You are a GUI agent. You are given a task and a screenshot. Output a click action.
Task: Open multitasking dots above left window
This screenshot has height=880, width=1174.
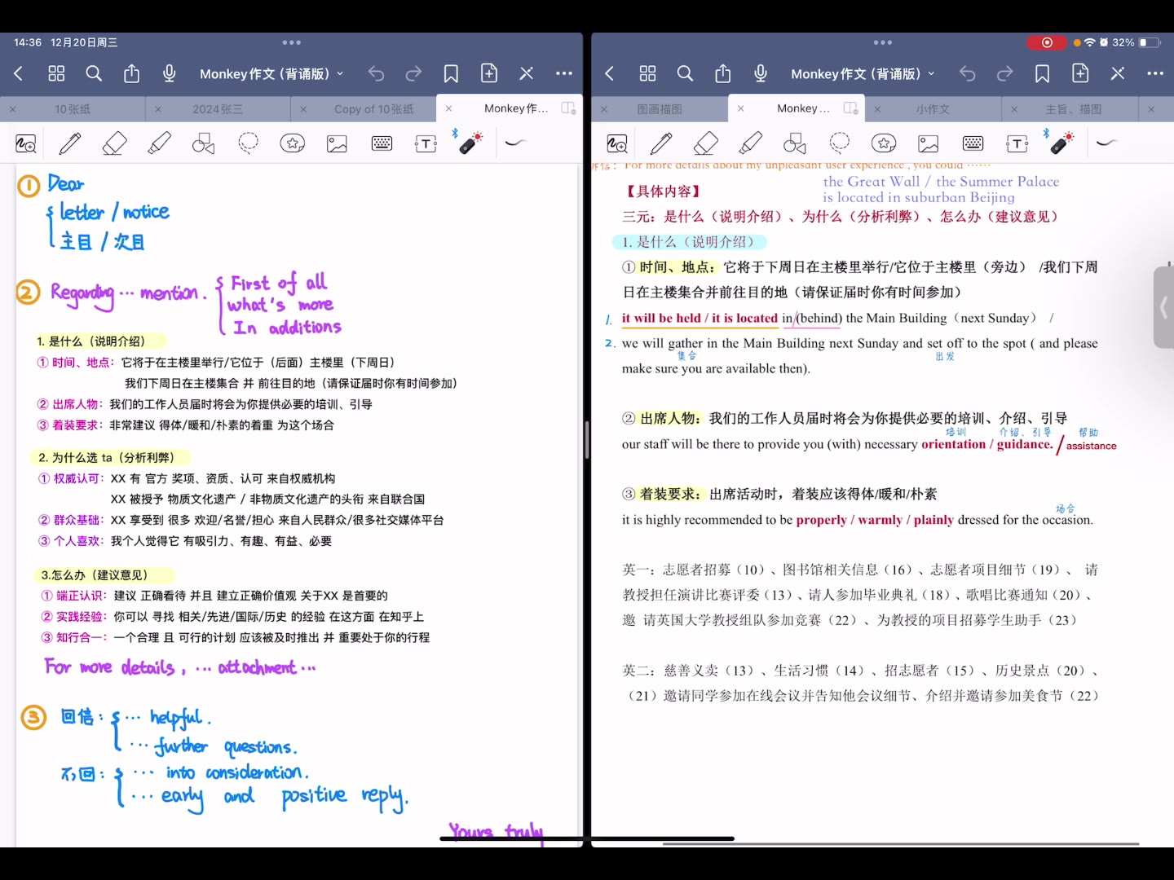click(x=292, y=42)
